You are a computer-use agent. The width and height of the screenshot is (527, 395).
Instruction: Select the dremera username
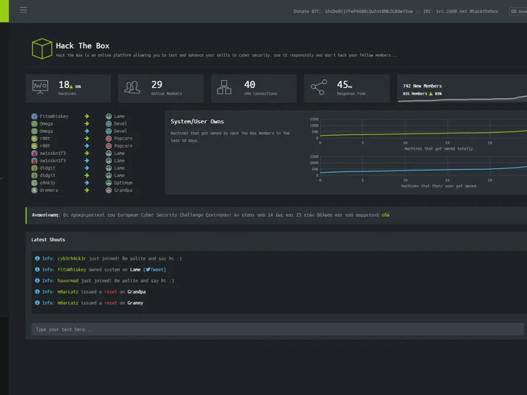[x=49, y=190]
